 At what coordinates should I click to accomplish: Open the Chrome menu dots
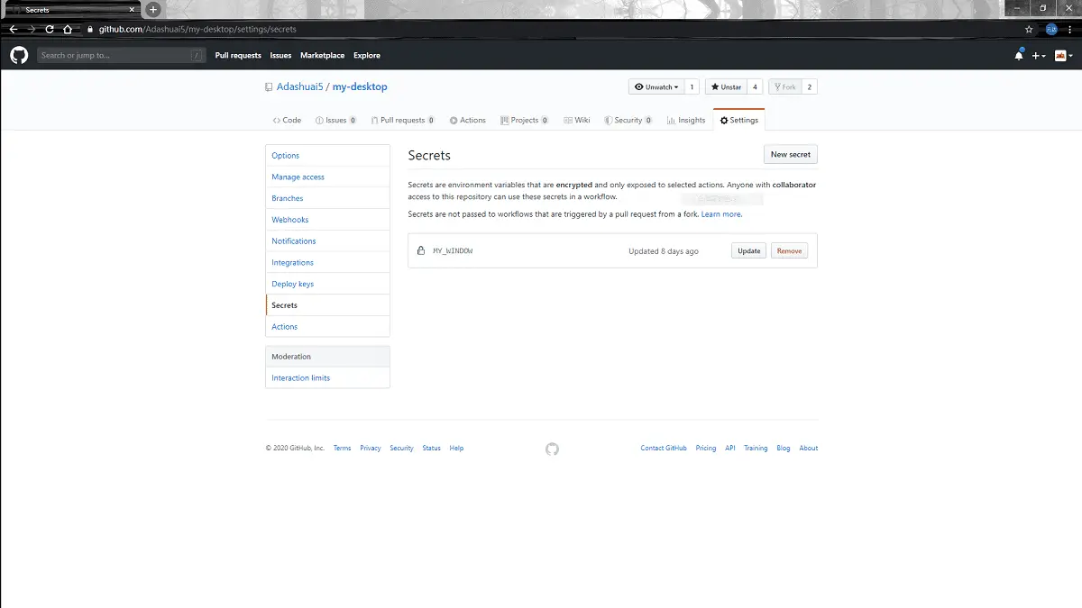(1070, 29)
